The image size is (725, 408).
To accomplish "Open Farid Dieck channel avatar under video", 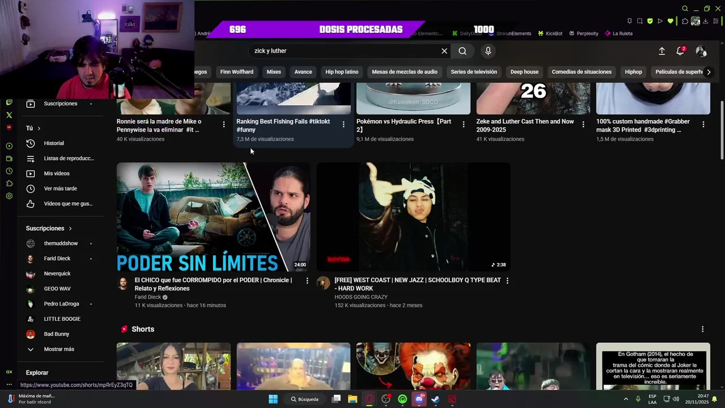I will click(x=123, y=283).
